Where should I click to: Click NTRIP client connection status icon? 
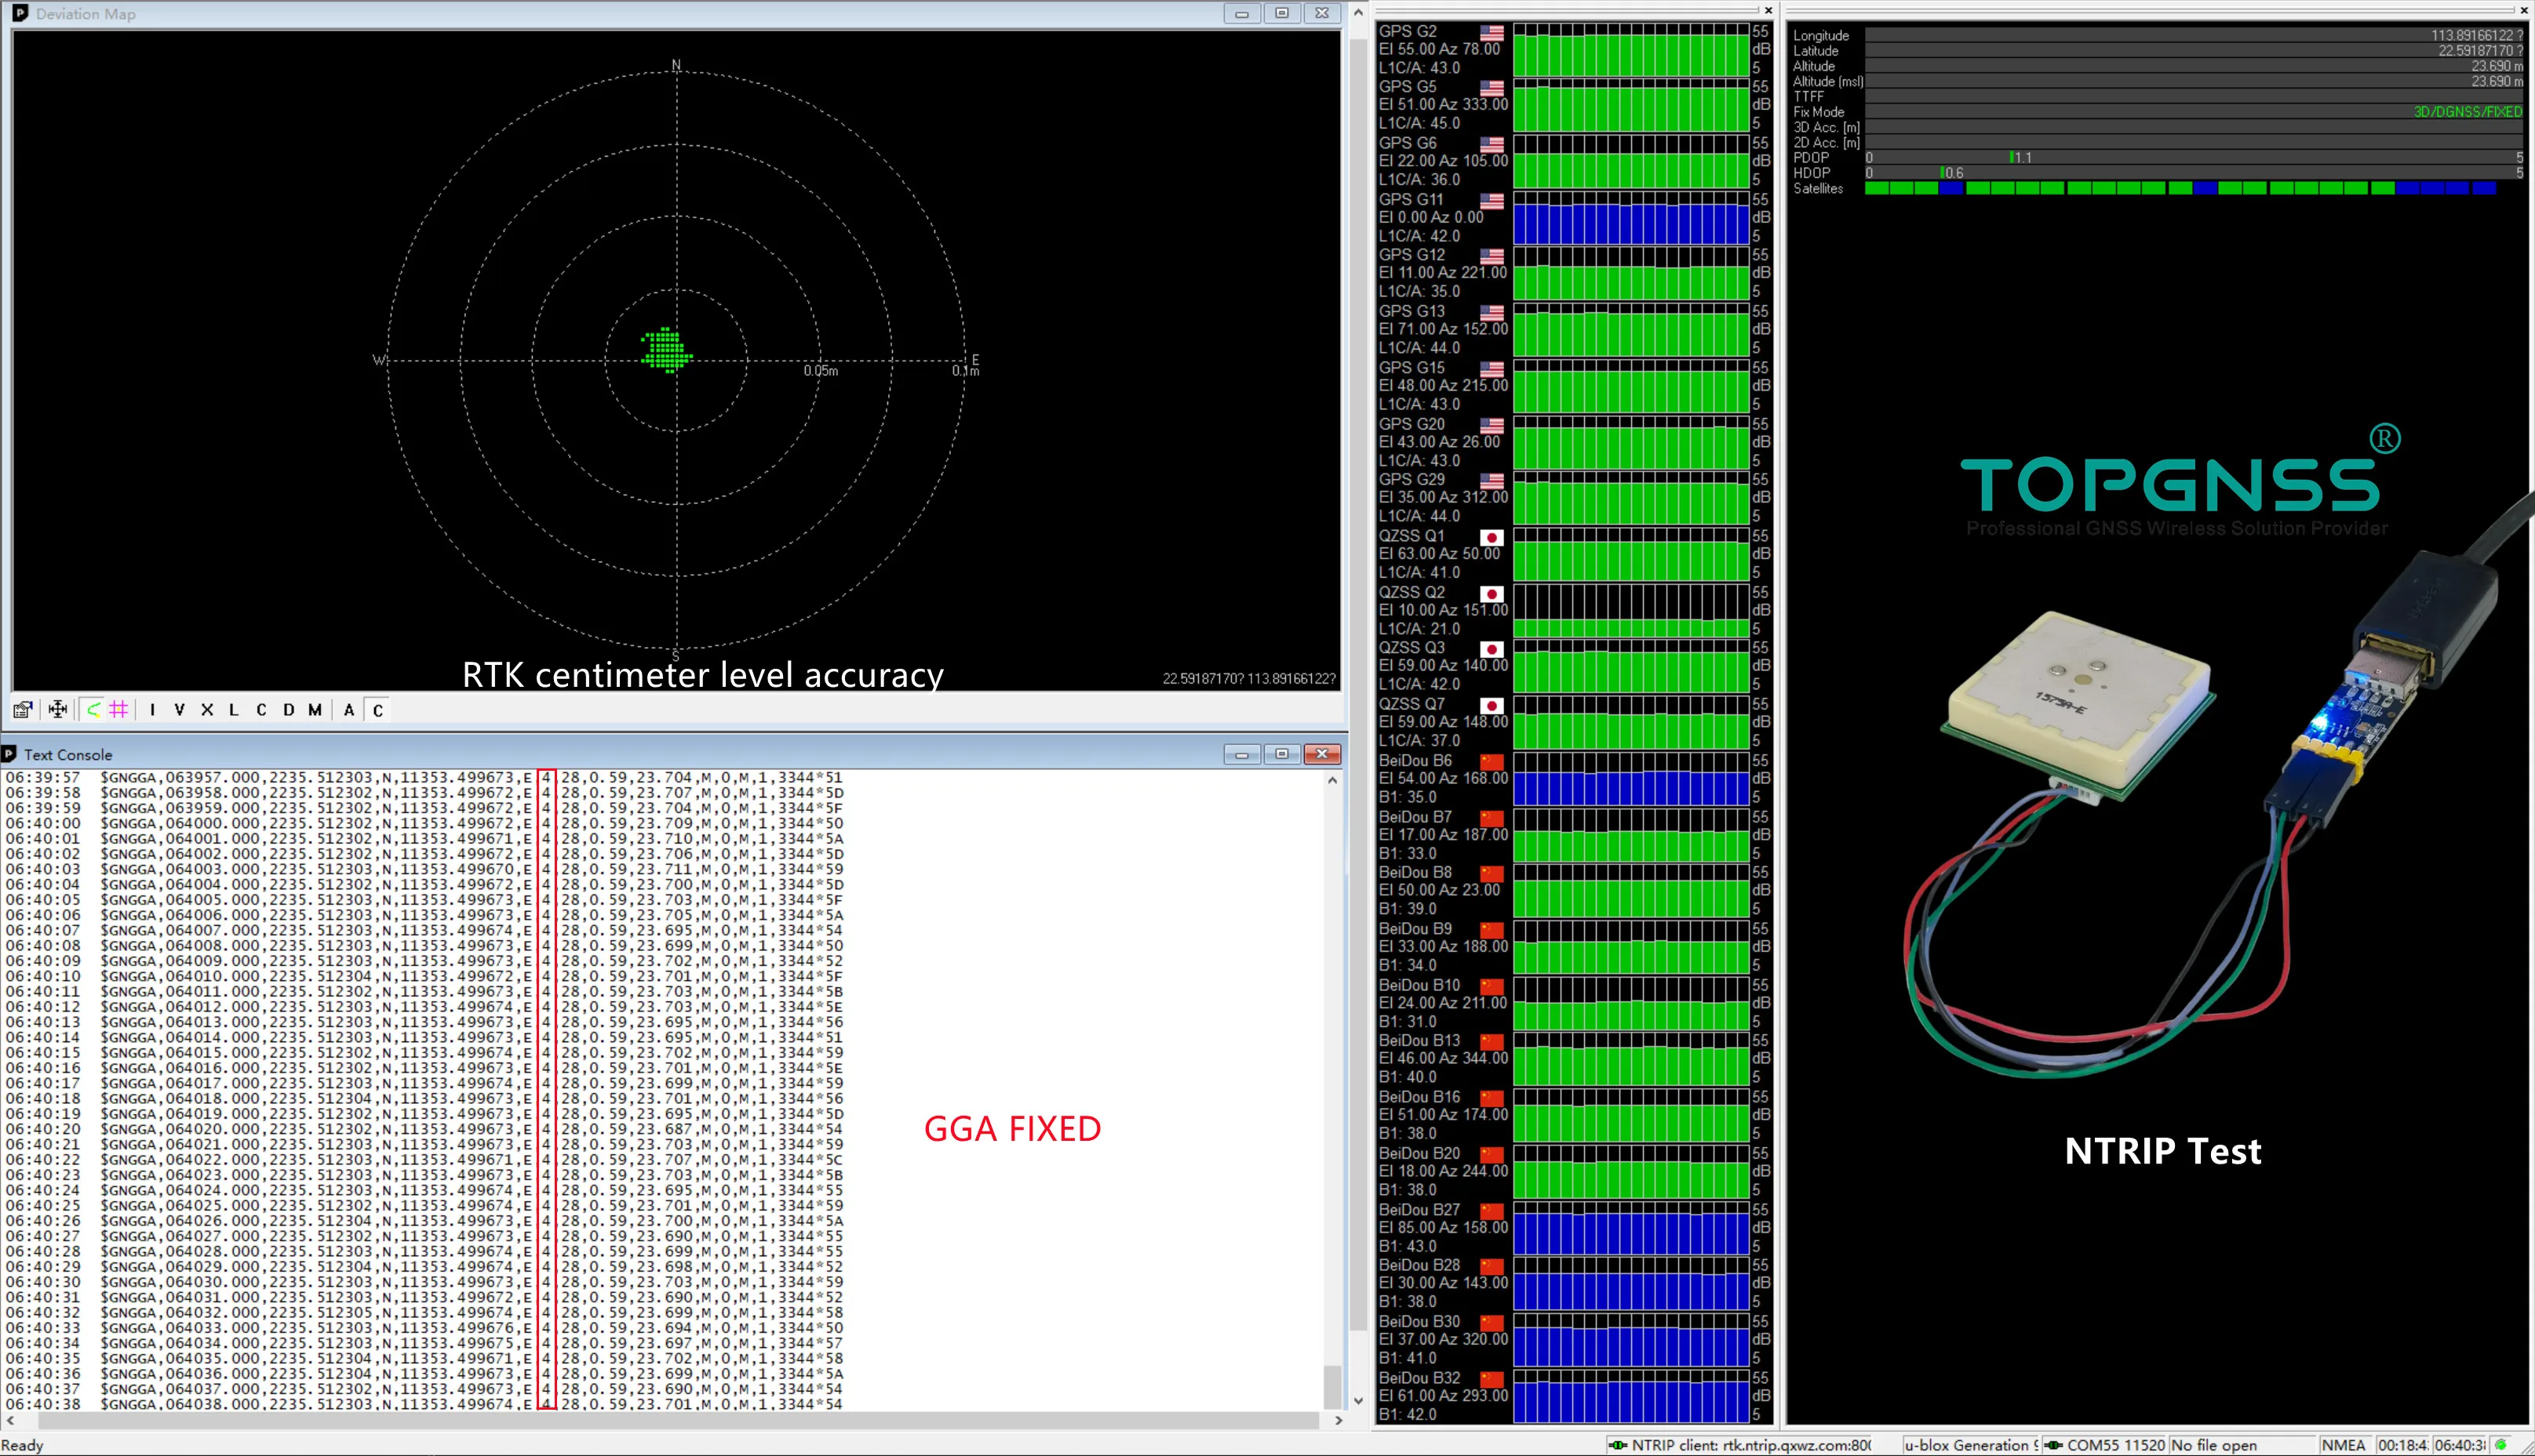pos(1618,1445)
